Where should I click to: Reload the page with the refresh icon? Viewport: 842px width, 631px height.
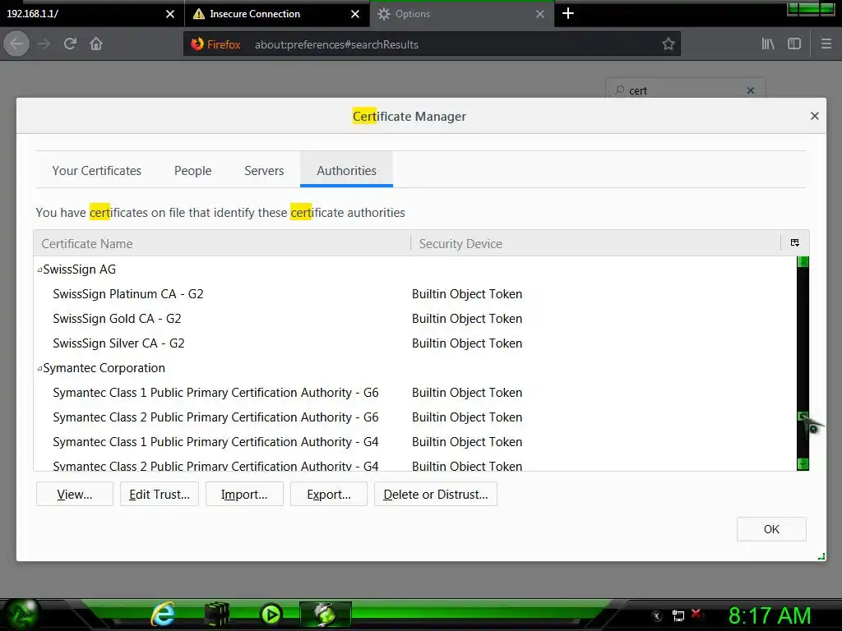coord(70,44)
